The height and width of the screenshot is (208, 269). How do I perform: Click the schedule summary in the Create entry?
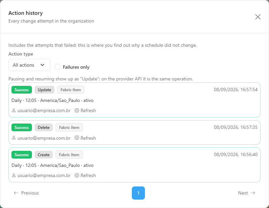tap(52, 165)
